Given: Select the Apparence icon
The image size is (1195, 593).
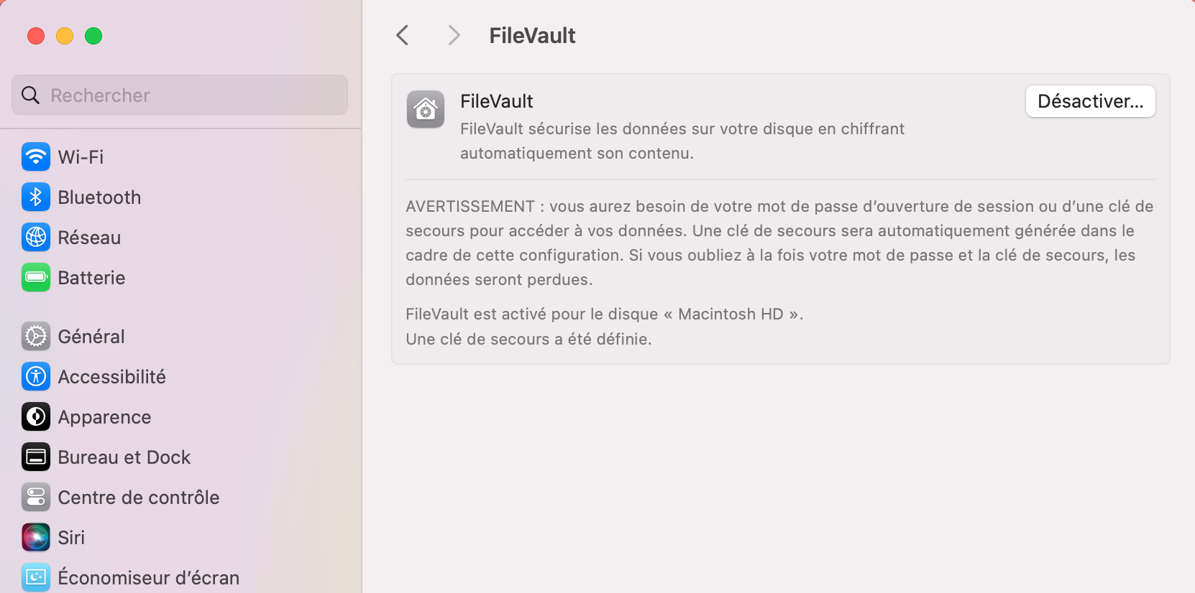Looking at the screenshot, I should (35, 416).
